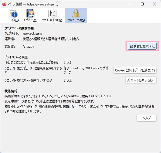This screenshot has width=161, height=153.
Task: Click the プライバシーと履歴 heading
Action: (x=16, y=57)
